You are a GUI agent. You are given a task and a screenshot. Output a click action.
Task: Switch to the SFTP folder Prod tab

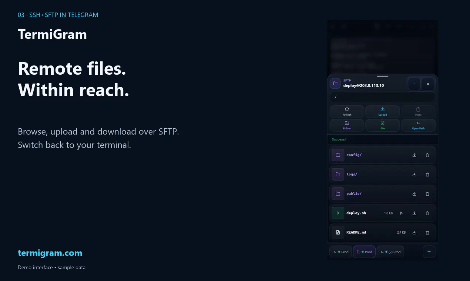(x=365, y=252)
